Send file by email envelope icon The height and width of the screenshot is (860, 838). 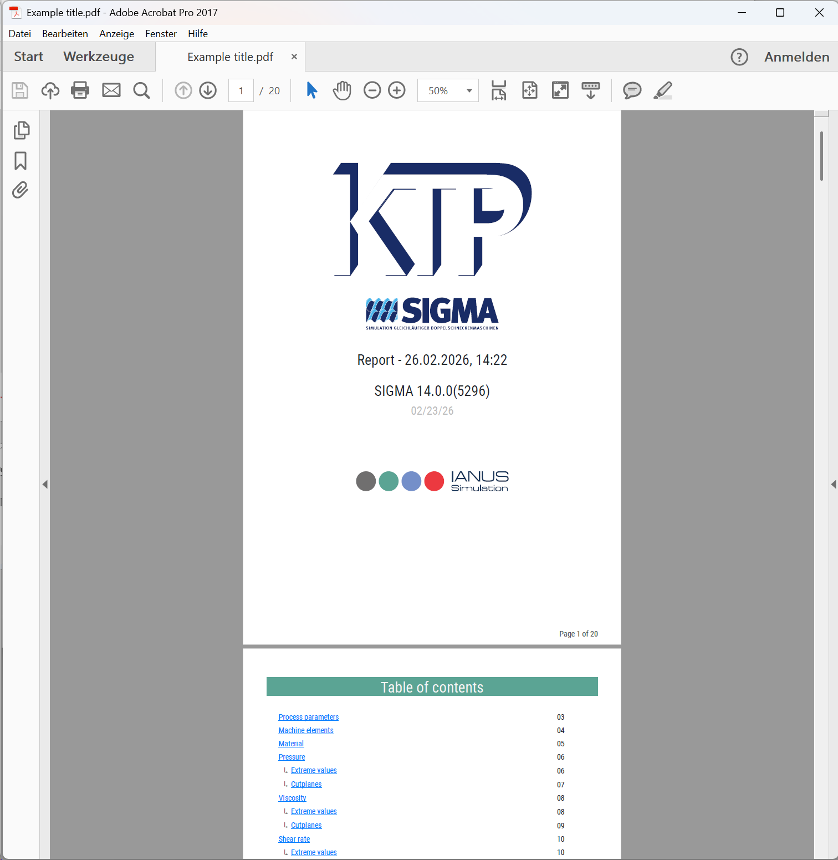point(111,90)
